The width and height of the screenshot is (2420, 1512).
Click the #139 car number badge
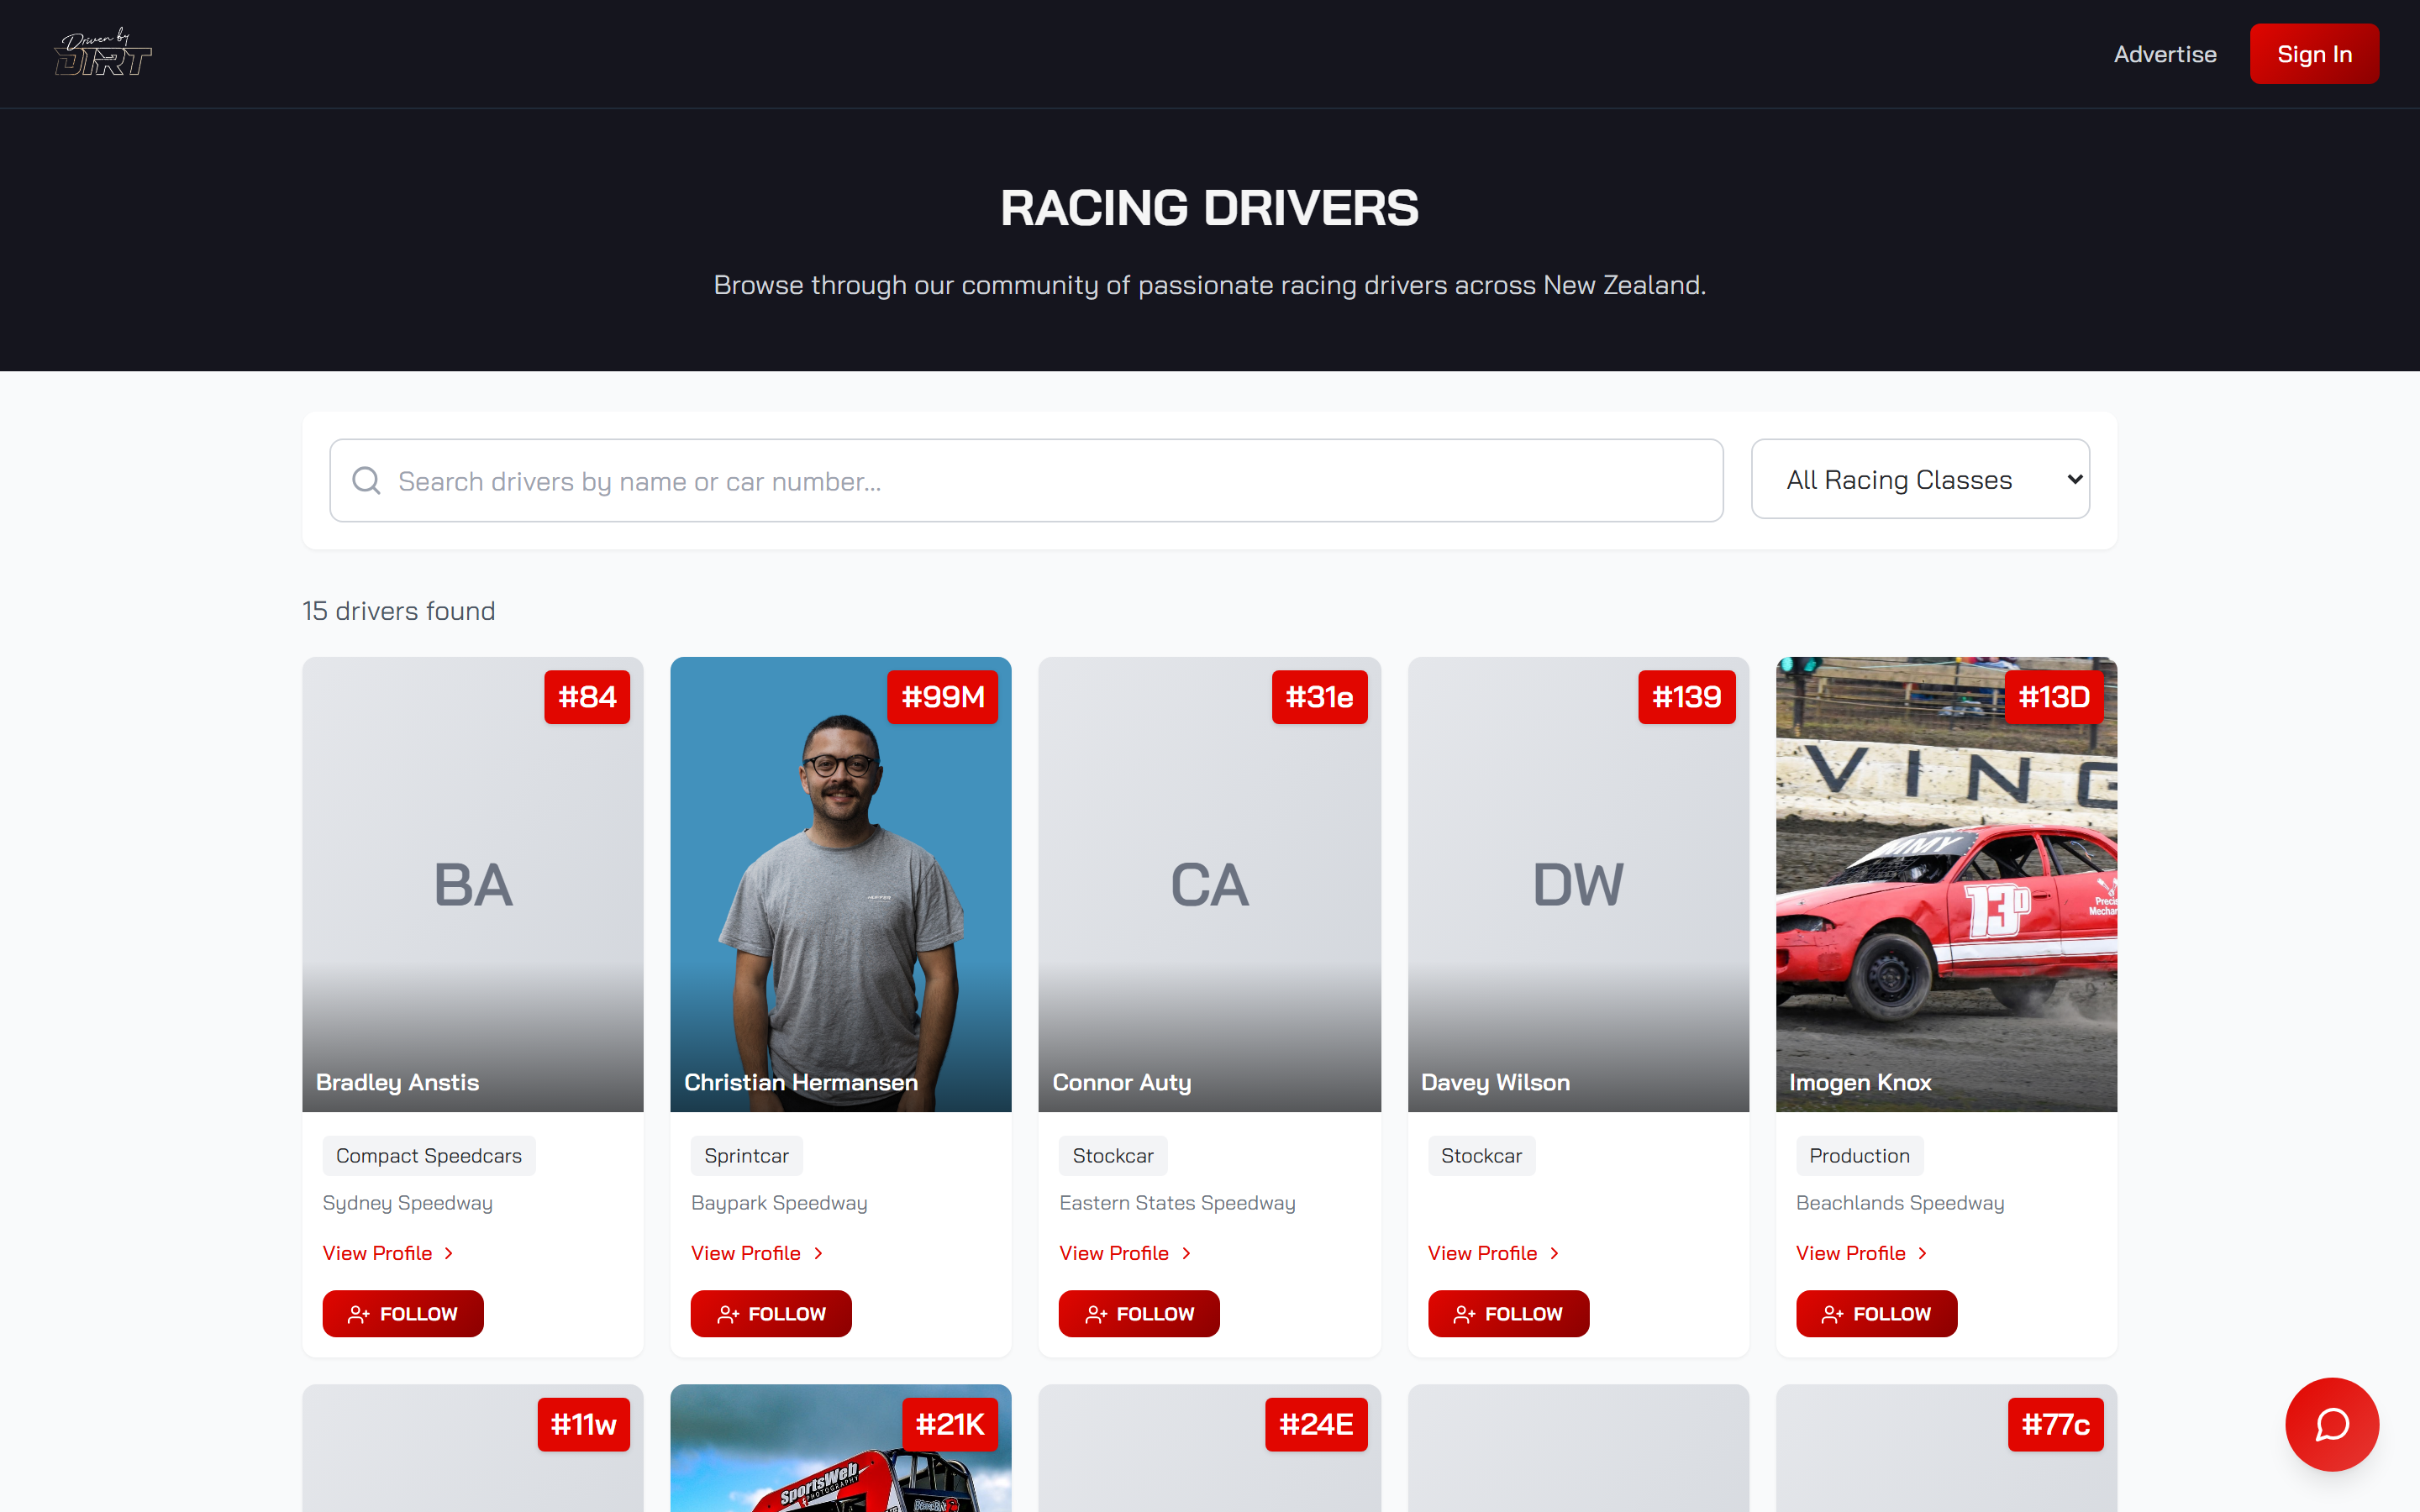click(1686, 697)
